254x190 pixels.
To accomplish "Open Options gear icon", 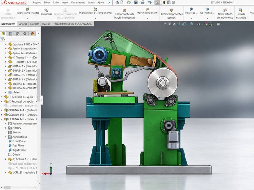I will click(173, 2).
